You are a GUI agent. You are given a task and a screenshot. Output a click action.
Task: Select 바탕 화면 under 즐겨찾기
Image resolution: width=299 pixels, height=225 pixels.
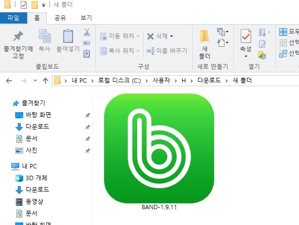38,115
